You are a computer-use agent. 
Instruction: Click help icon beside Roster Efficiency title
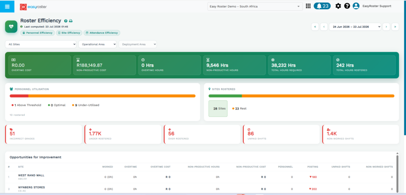pyautogui.click(x=66, y=21)
